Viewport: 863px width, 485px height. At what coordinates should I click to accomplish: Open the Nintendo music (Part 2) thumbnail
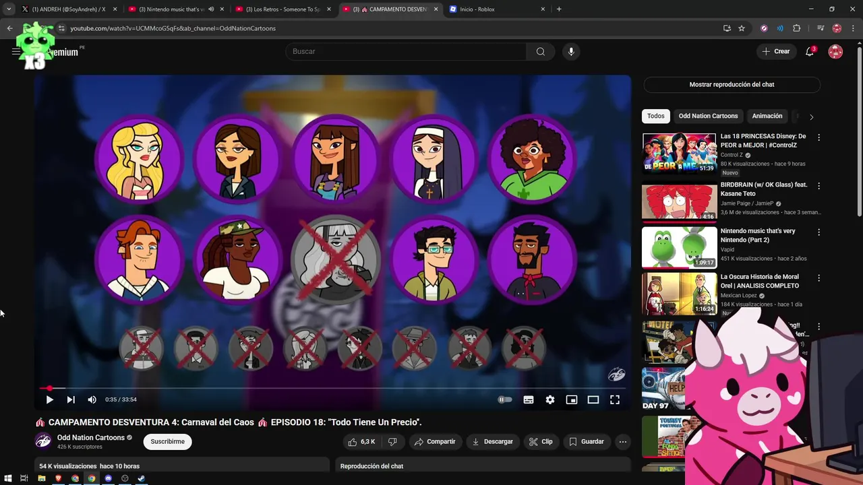coord(680,247)
